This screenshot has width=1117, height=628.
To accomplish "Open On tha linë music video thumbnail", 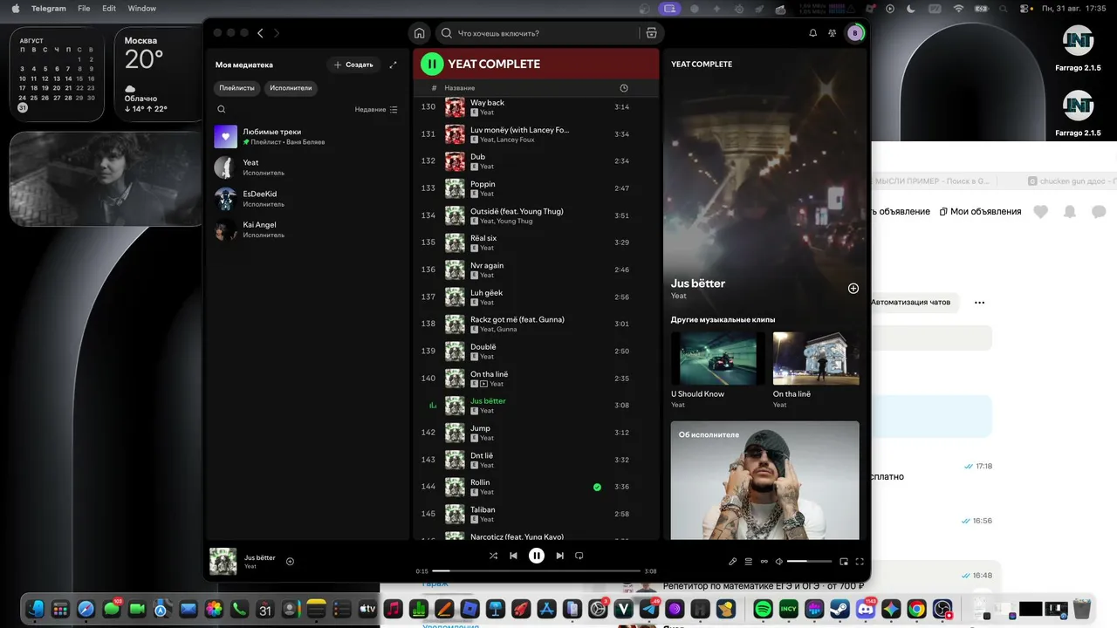I will (816, 358).
